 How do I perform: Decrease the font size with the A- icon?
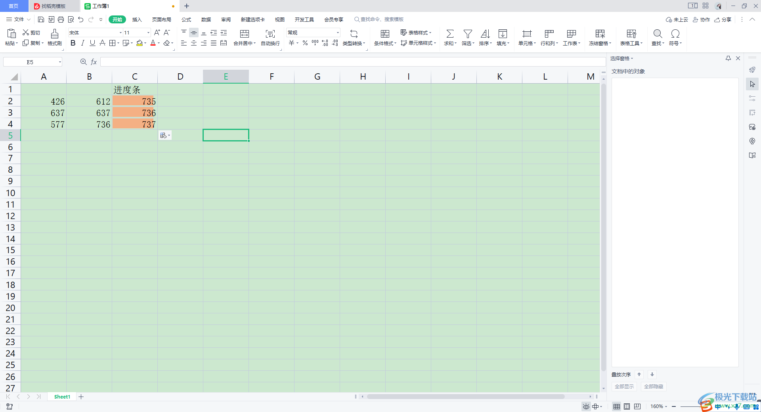pyautogui.click(x=167, y=32)
